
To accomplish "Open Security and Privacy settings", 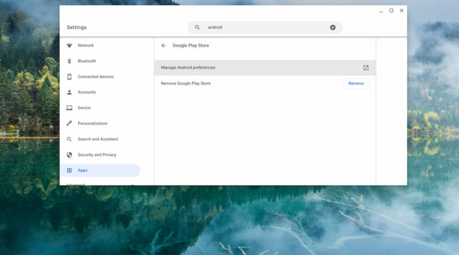I will 97,155.
